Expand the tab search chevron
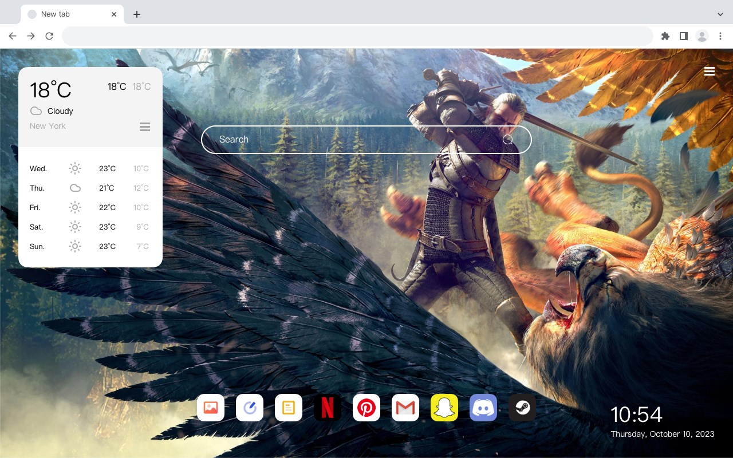 pos(720,14)
